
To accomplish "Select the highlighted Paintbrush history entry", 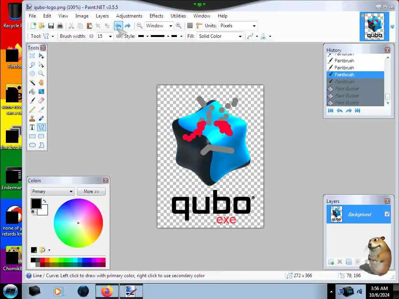I will (355, 74).
